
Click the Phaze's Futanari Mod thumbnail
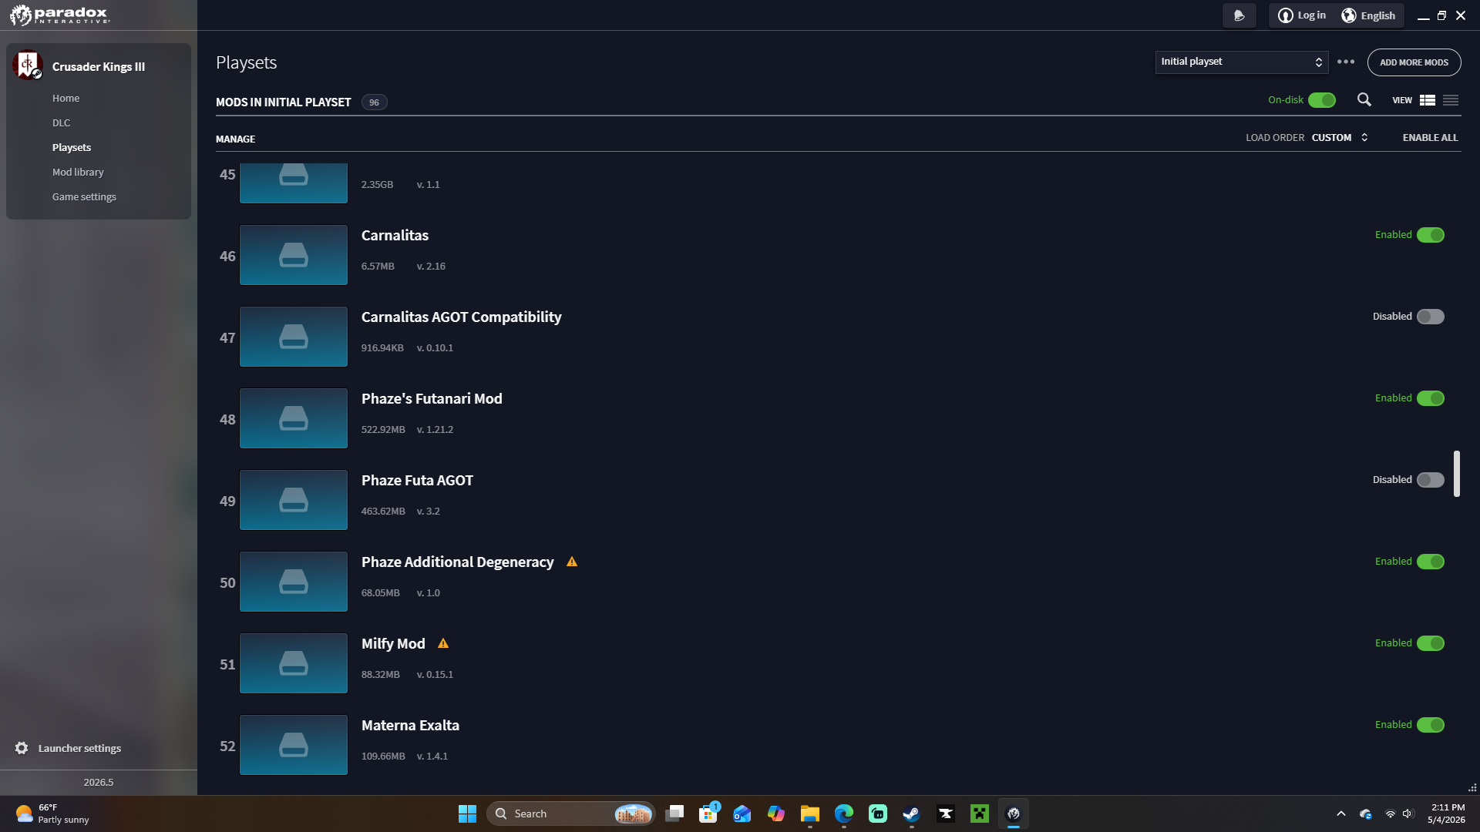point(294,418)
